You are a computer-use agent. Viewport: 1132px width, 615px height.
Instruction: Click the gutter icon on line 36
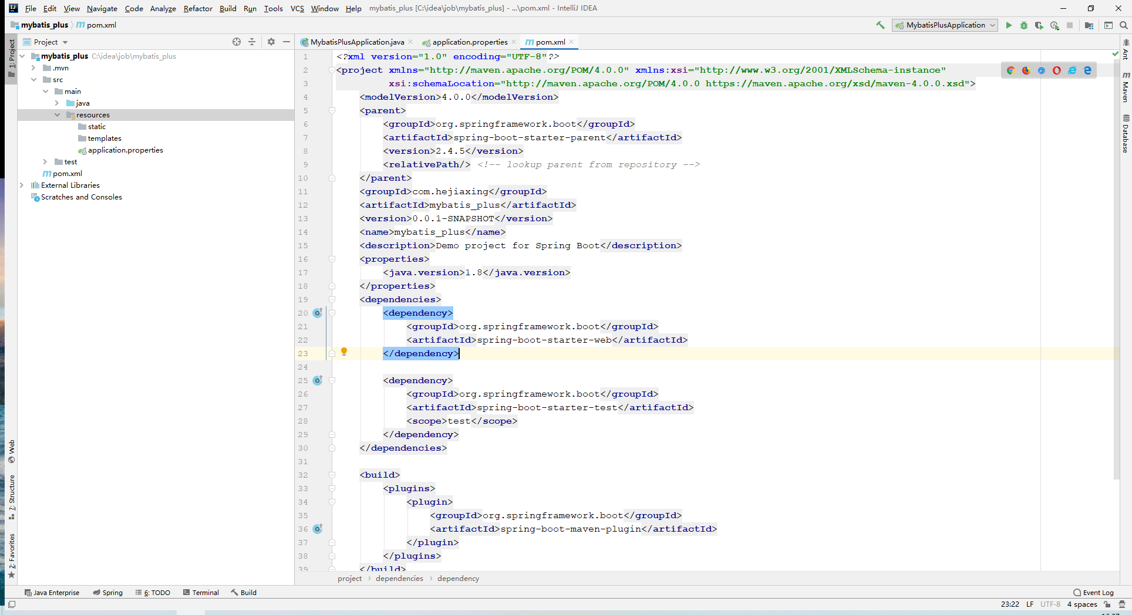[318, 529]
